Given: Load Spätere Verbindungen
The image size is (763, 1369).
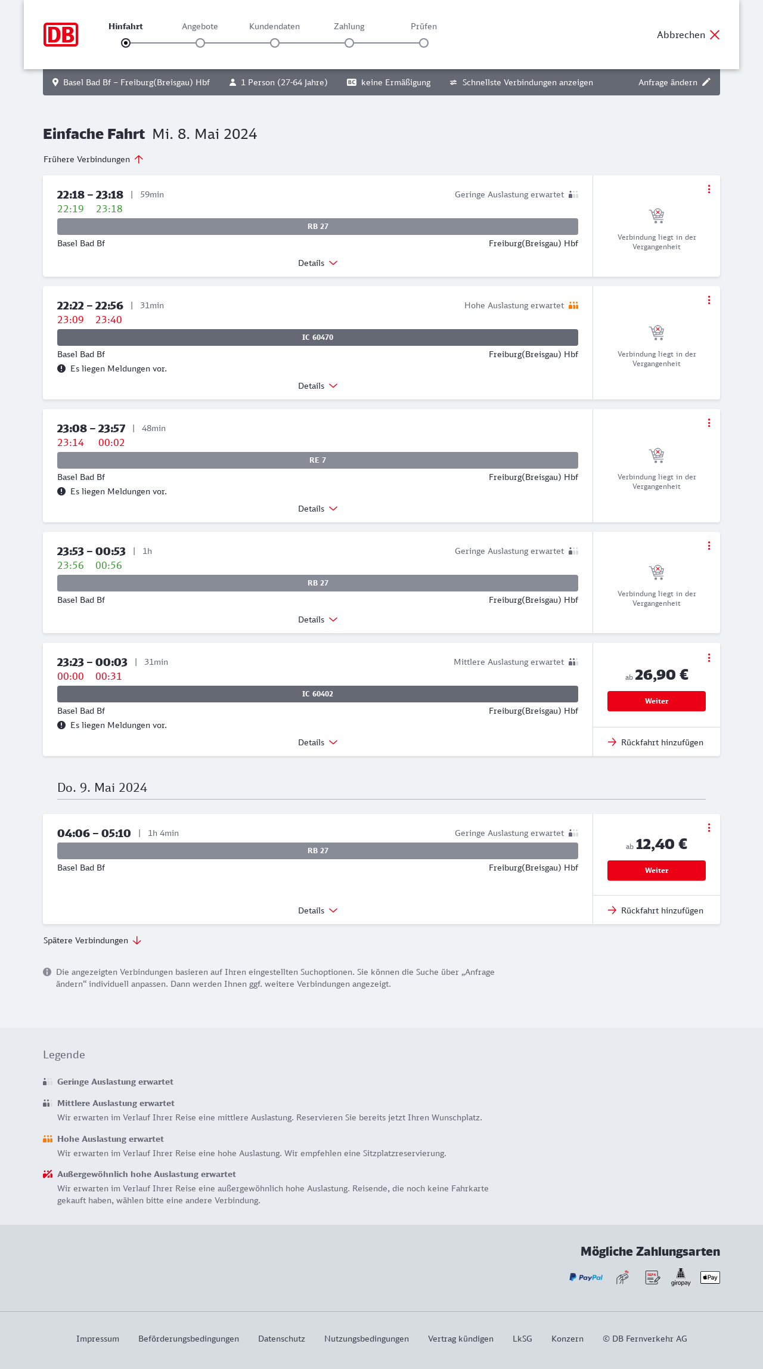Looking at the screenshot, I should tap(92, 940).
